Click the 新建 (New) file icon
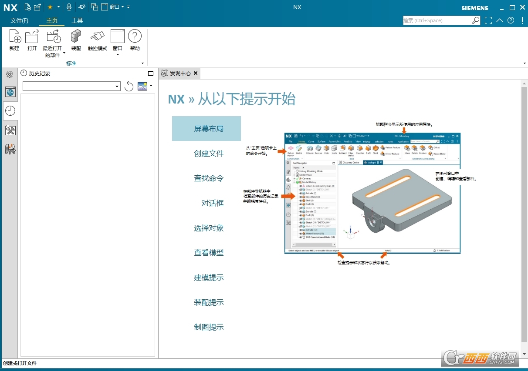This screenshot has width=528, height=371. point(15,37)
